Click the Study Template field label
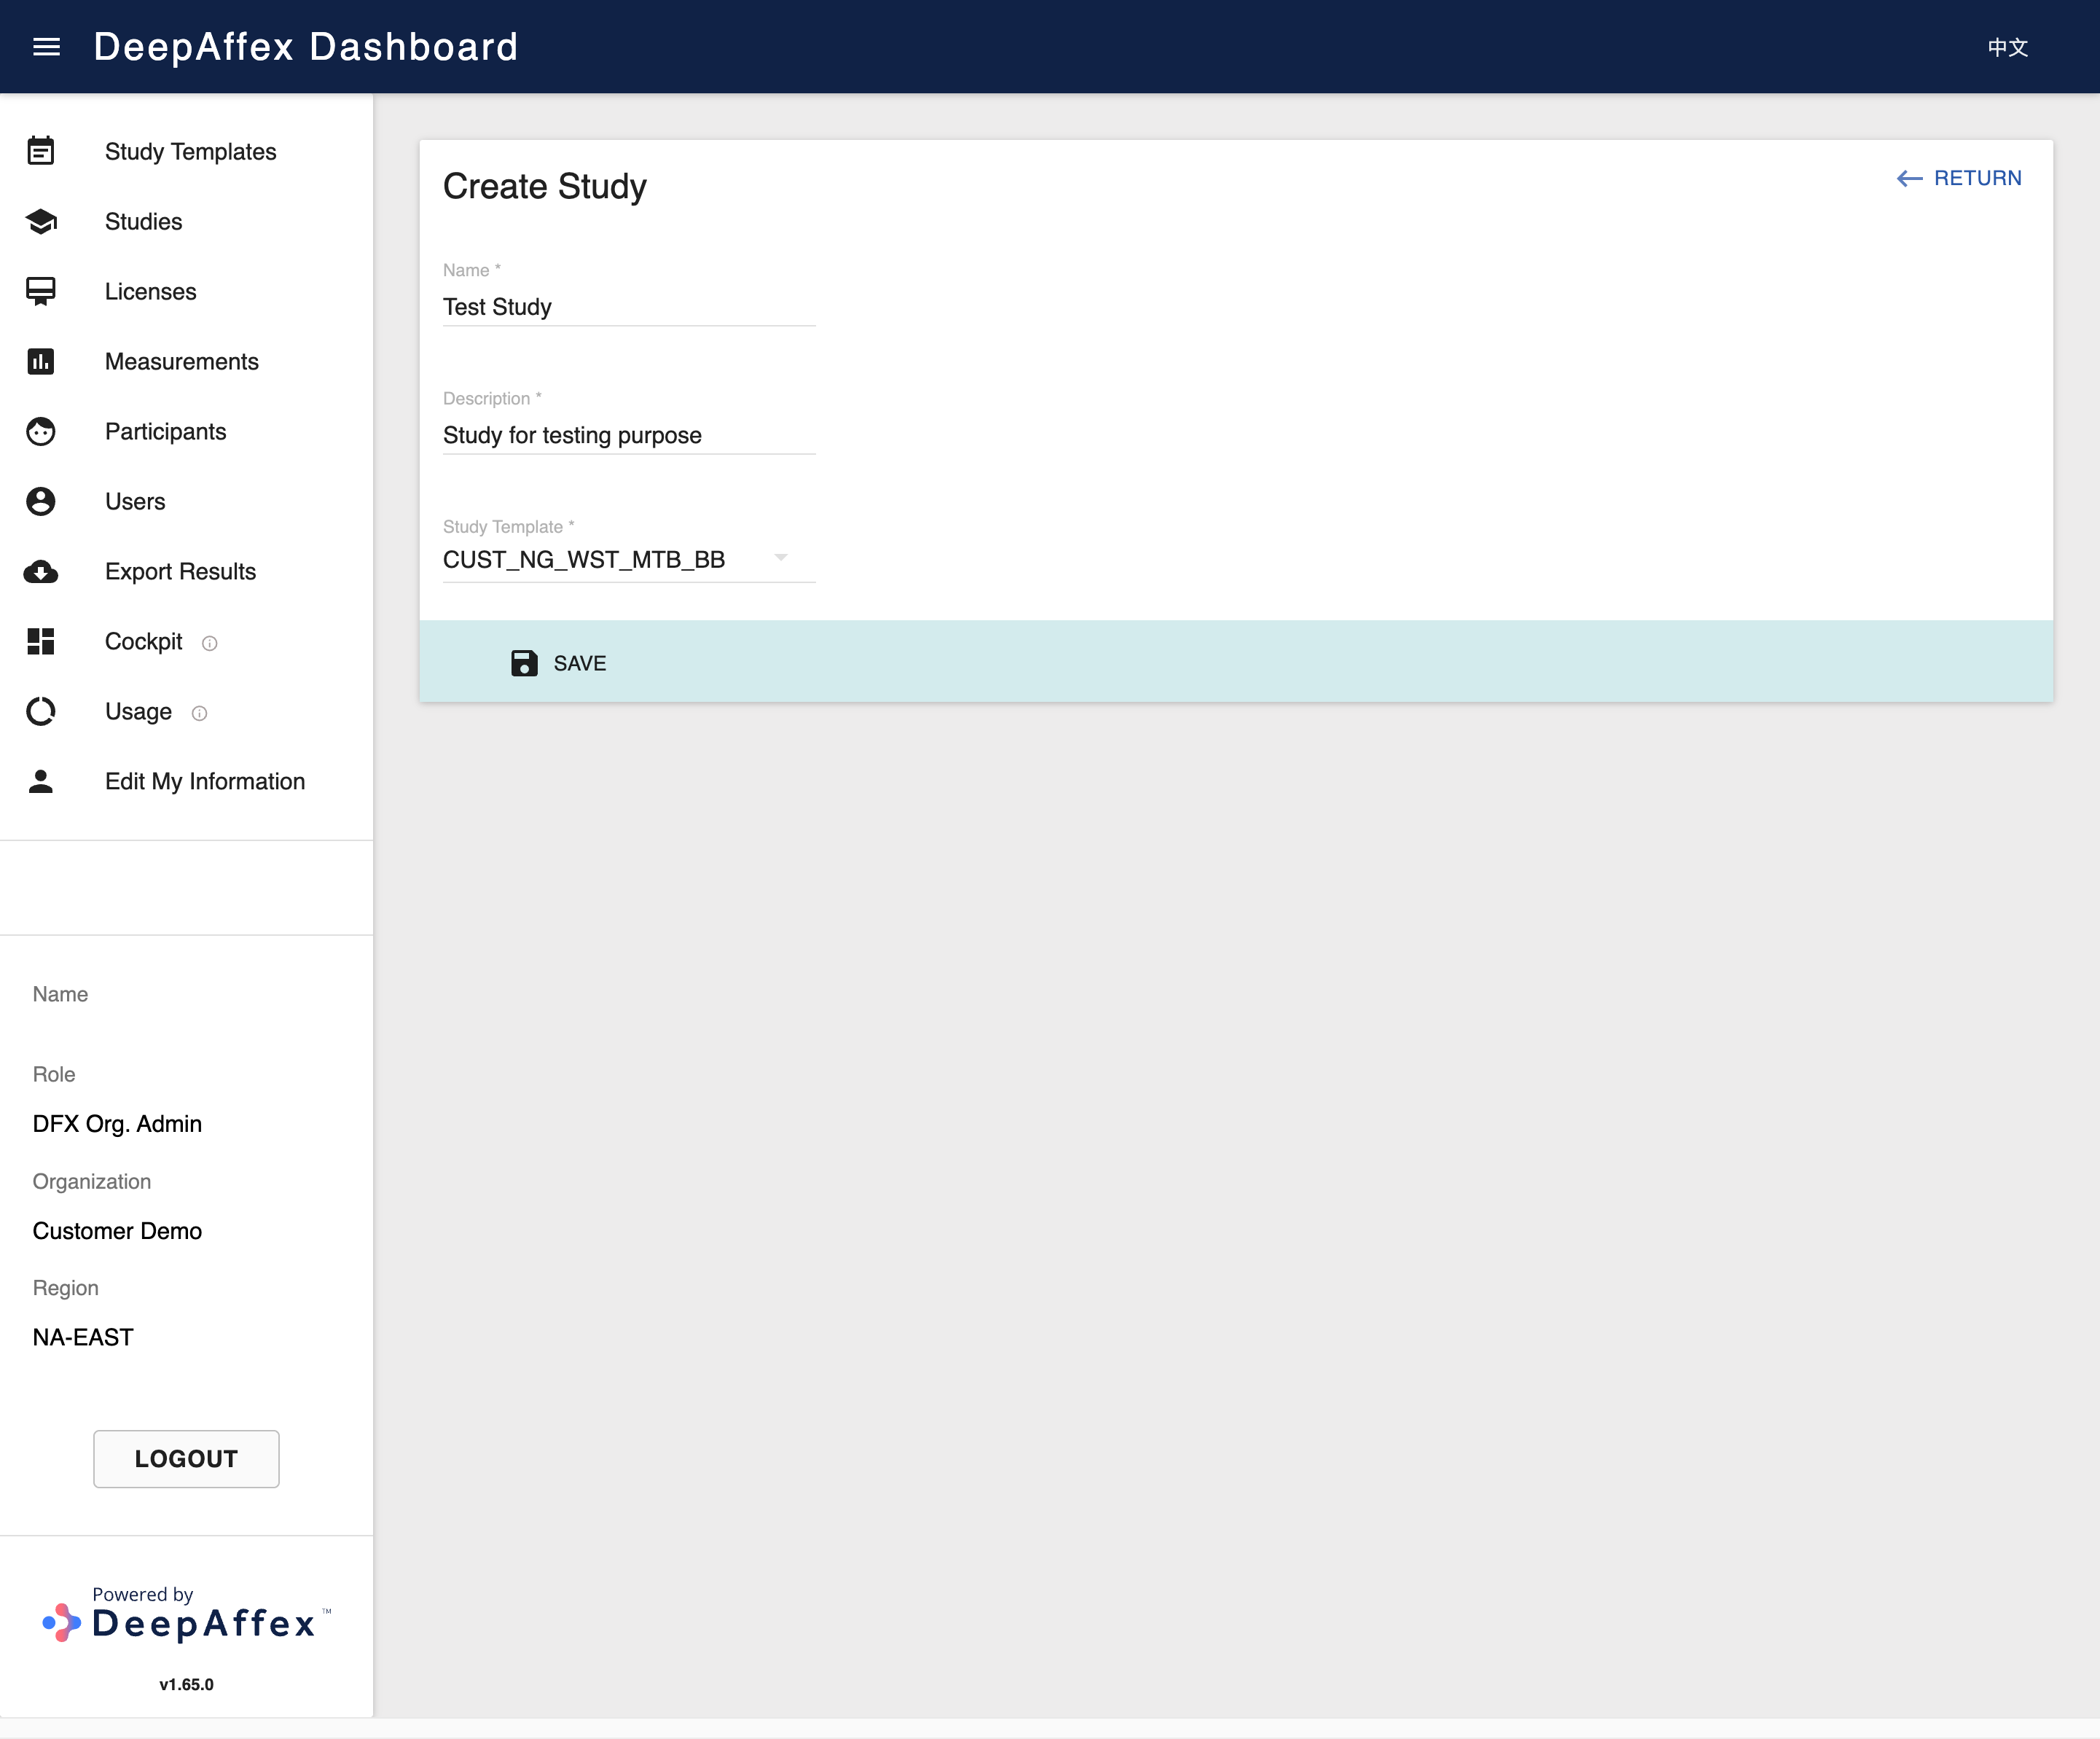2100x1739 pixels. pyautogui.click(x=509, y=526)
